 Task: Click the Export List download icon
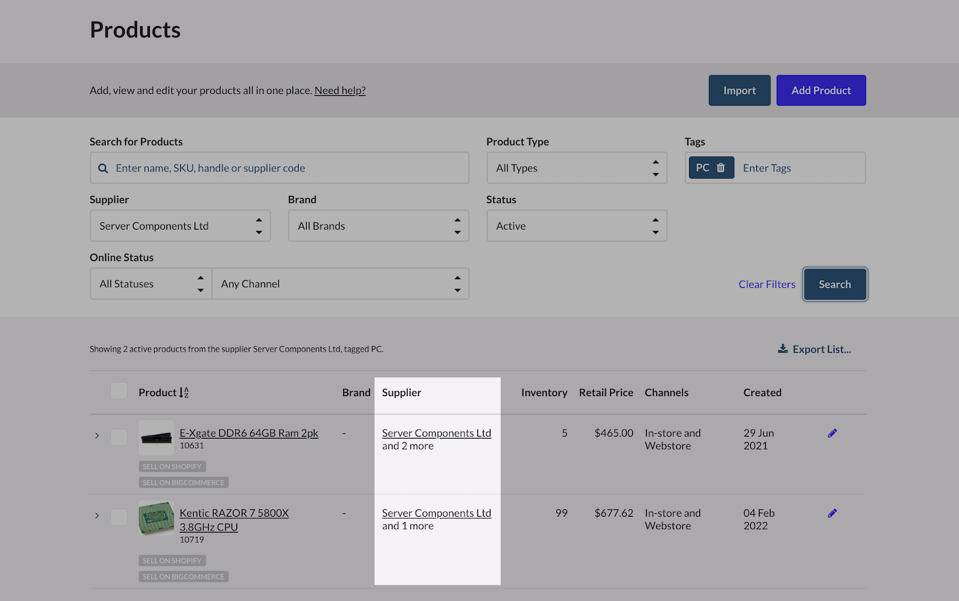(x=782, y=348)
